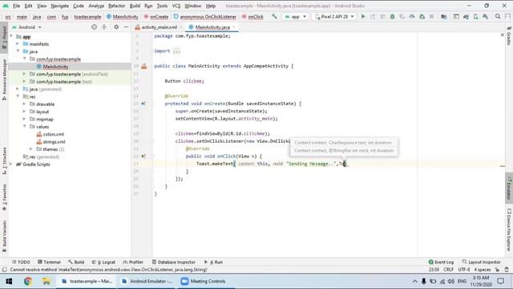This screenshot has width=513, height=289.
Task: Open the TODO tool window
Action: coord(21,263)
